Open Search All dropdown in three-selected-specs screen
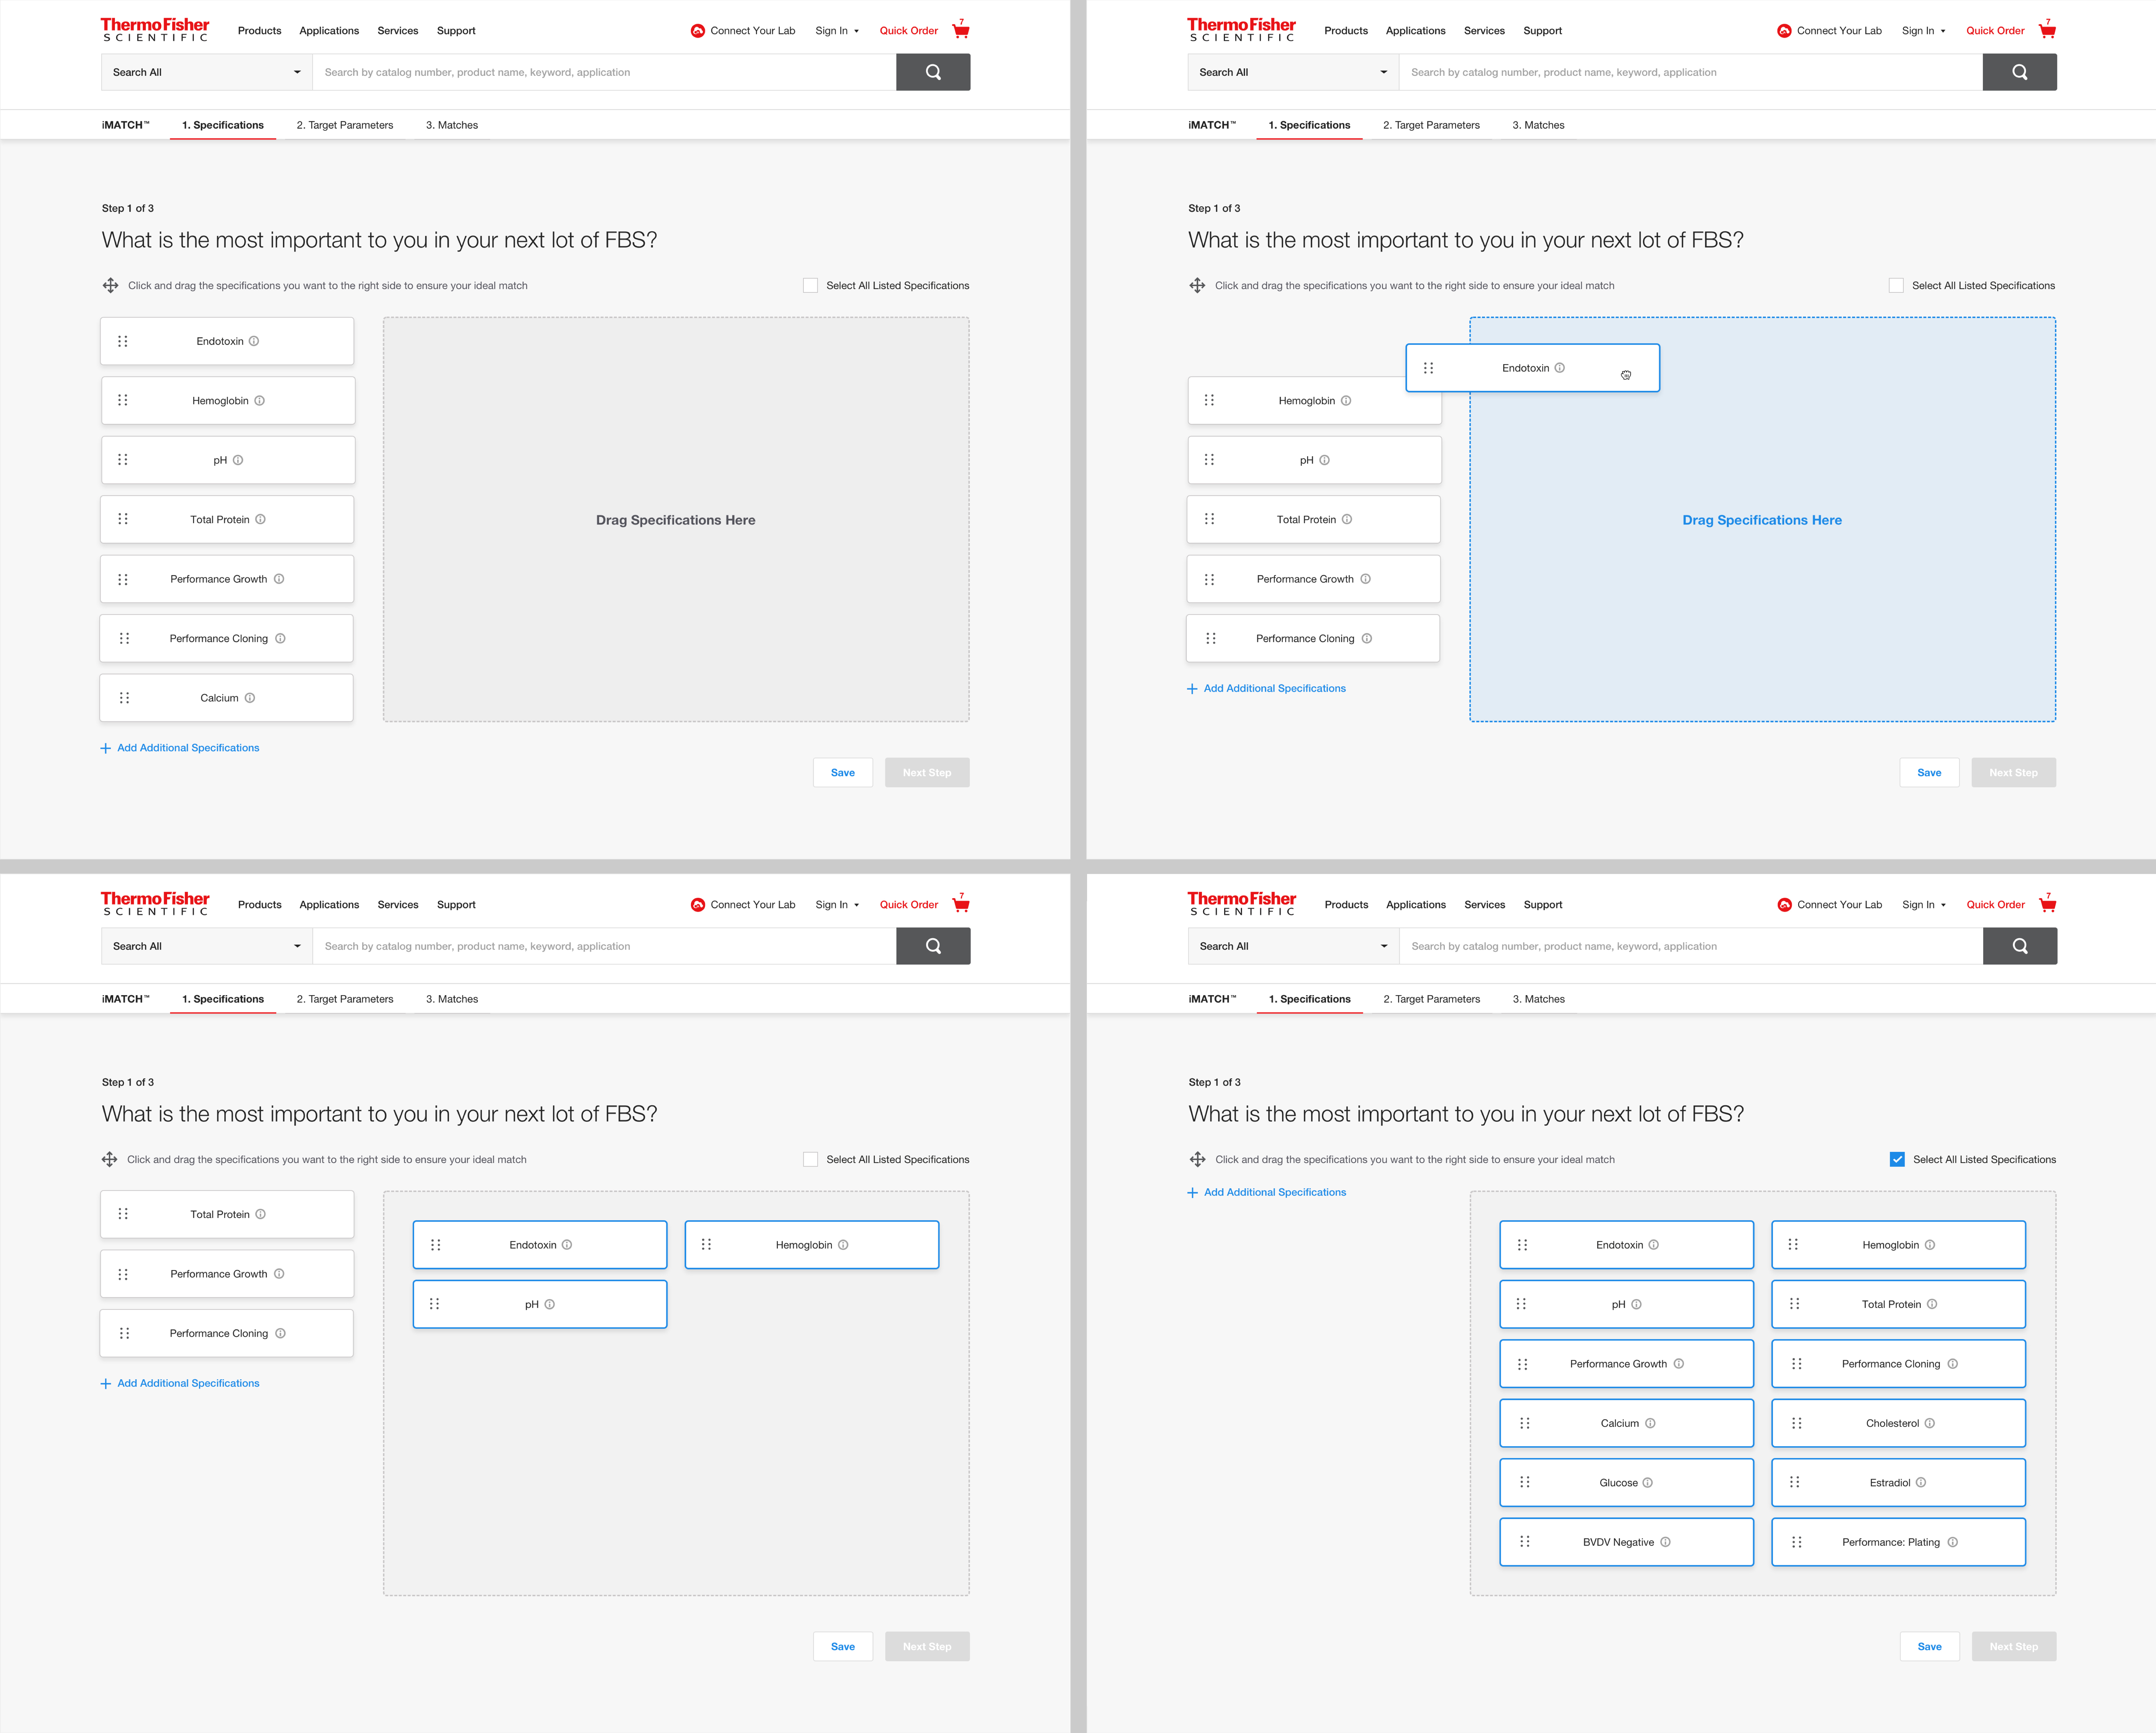Screen dimensions: 2156x1733 tap(207, 946)
